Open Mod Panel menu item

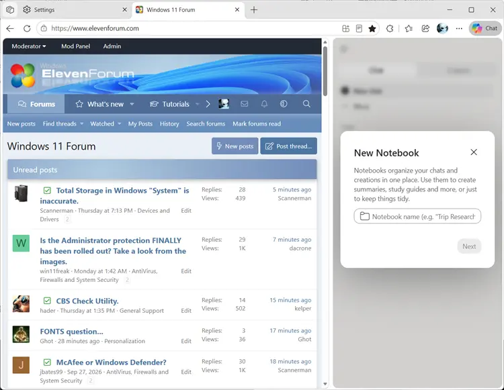pyautogui.click(x=75, y=46)
